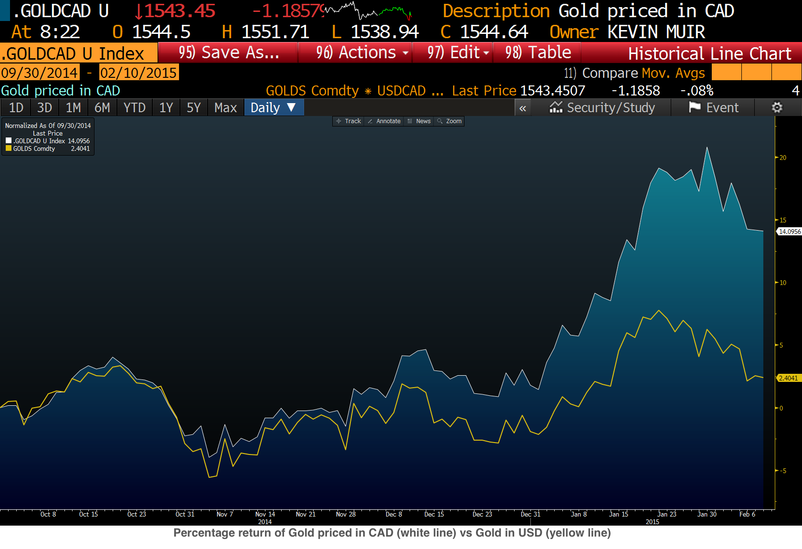Open the Actions dropdown menu

click(x=355, y=53)
